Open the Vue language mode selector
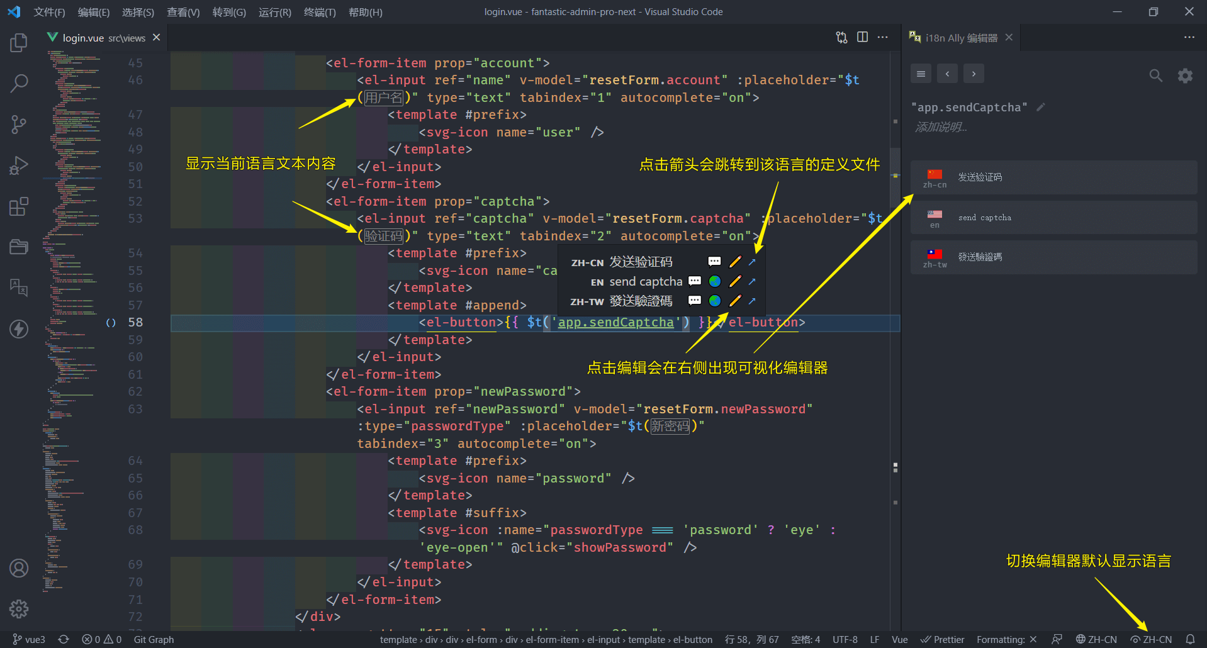This screenshot has width=1207, height=648. 899,639
